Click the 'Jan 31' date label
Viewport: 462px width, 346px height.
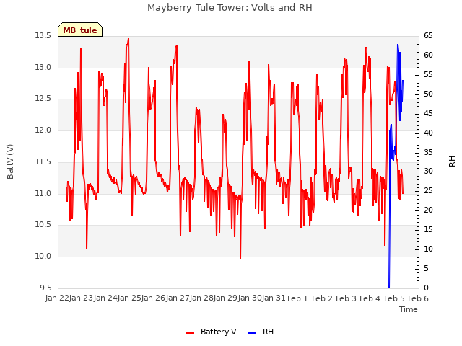click(274, 298)
